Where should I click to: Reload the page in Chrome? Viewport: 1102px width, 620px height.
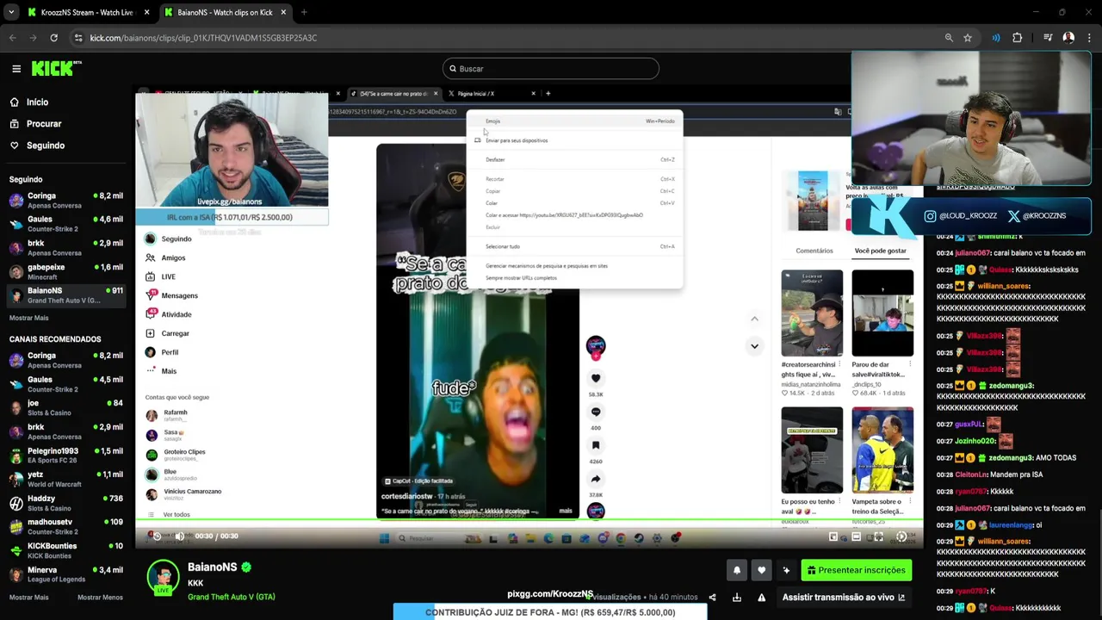point(53,38)
